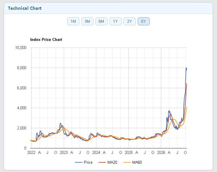Choose the 6M time range
The height and width of the screenshot is (172, 217).
pyautogui.click(x=101, y=21)
